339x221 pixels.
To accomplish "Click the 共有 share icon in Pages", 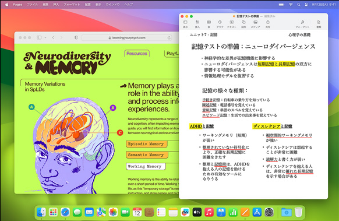I will click(x=268, y=24).
